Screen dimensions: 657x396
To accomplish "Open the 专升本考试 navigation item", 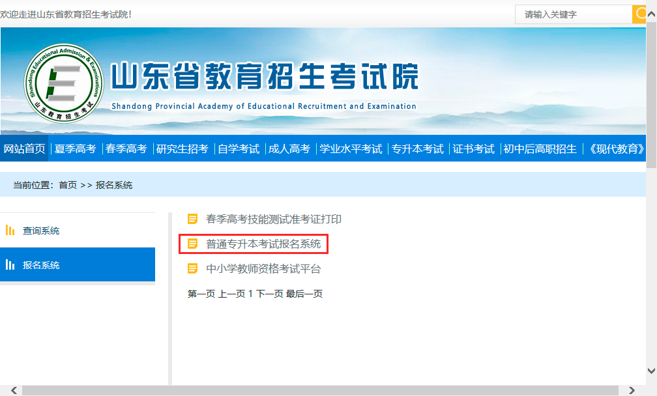I will [417, 148].
